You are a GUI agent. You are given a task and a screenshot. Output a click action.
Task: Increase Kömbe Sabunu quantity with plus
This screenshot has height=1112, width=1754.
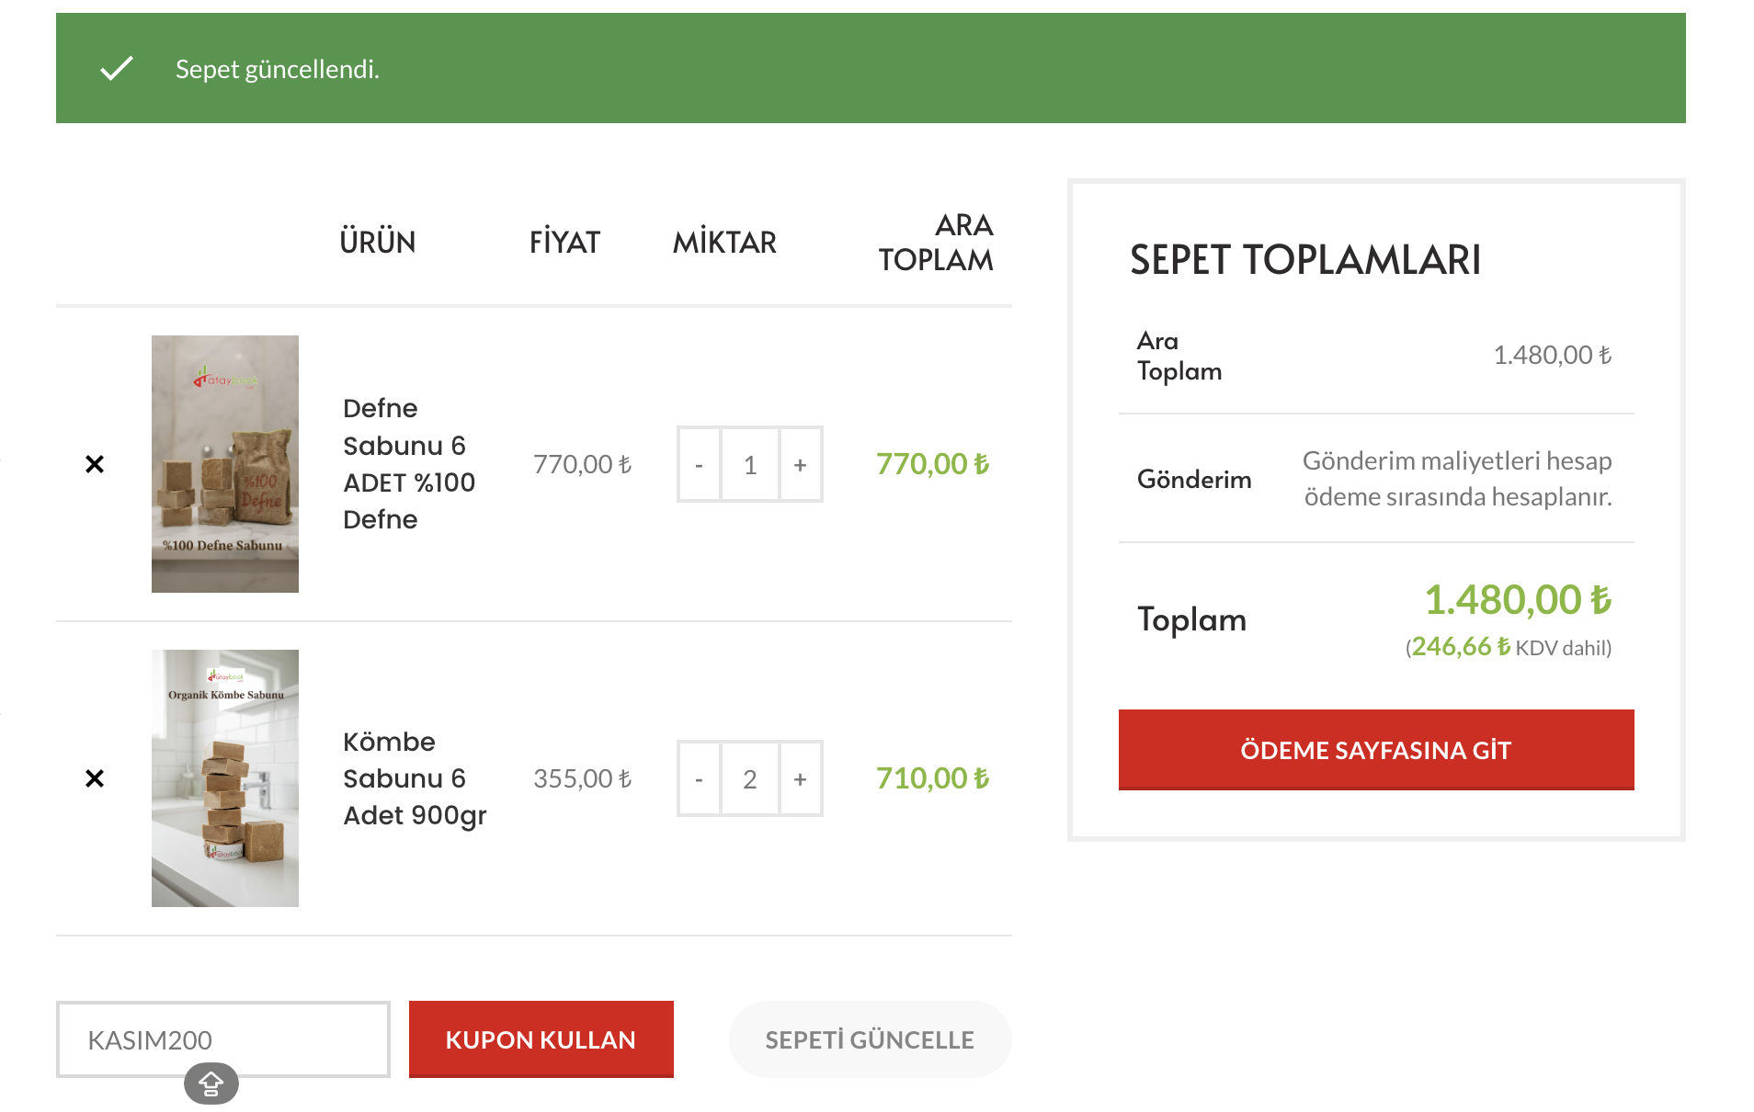(800, 779)
